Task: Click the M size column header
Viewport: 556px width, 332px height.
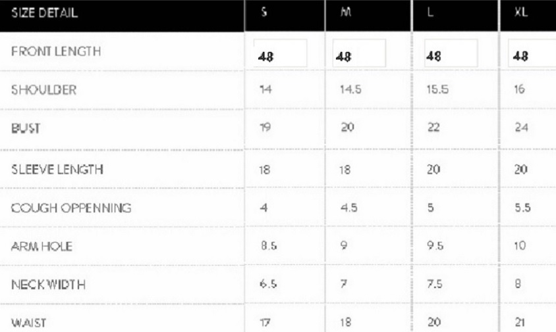Action: [345, 14]
